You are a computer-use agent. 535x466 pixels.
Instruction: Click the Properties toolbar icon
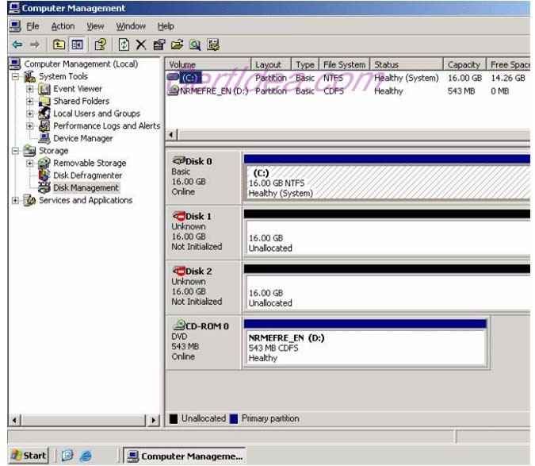[x=159, y=44]
